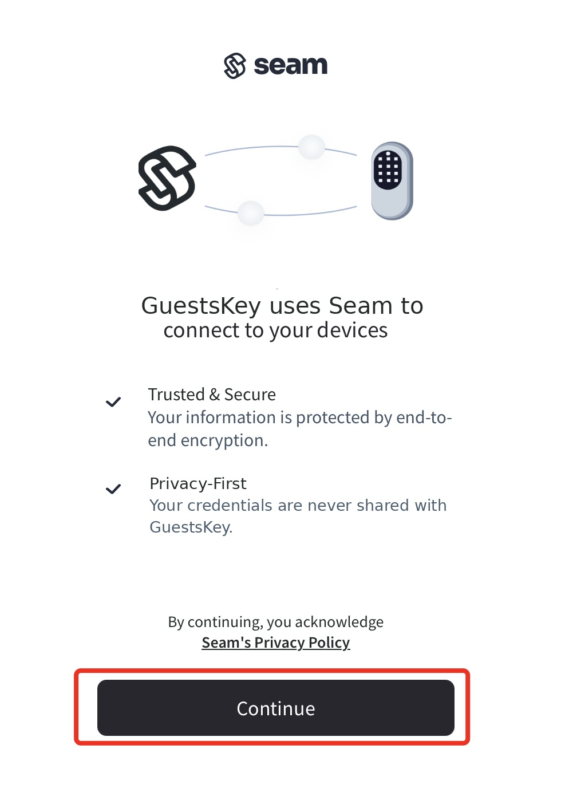
Task: Click the "By continuing, you acknowledge" text
Action: tap(275, 622)
